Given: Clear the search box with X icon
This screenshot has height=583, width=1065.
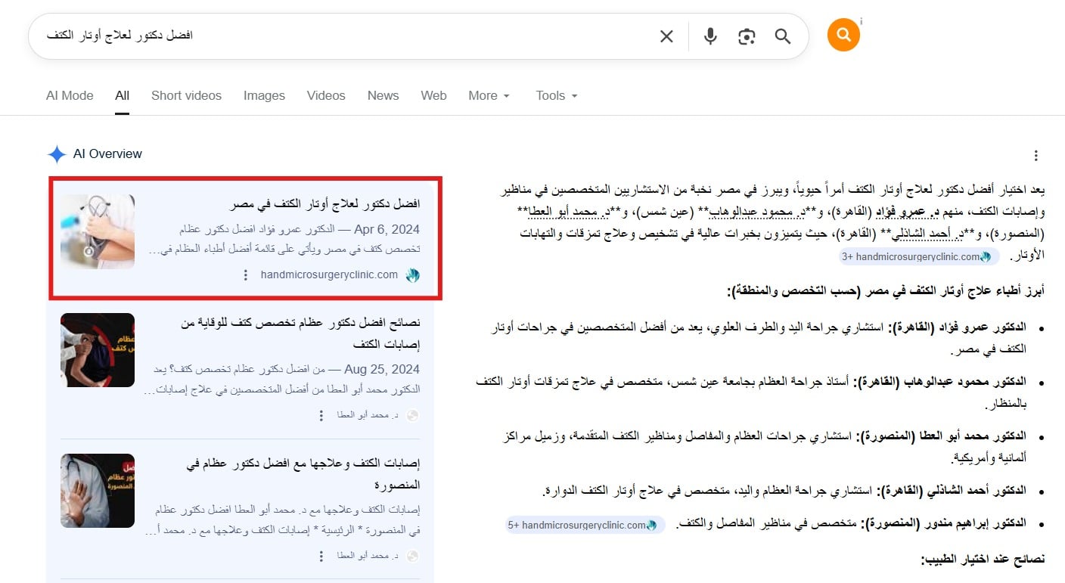Looking at the screenshot, I should click(666, 36).
